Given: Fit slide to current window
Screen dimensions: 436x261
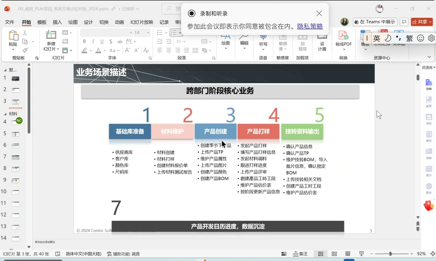Looking at the screenshot, I should tap(432, 254).
